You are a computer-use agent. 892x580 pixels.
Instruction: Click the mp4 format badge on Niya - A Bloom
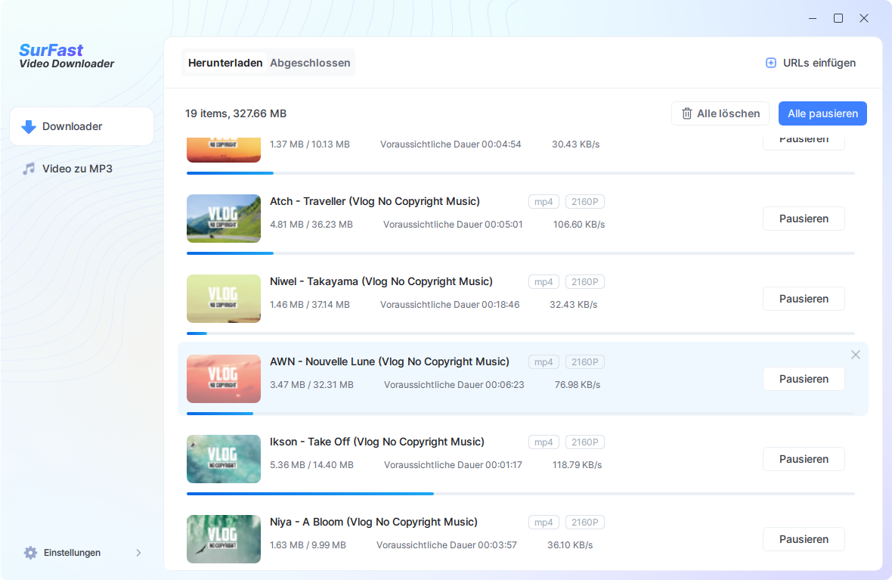click(x=544, y=523)
